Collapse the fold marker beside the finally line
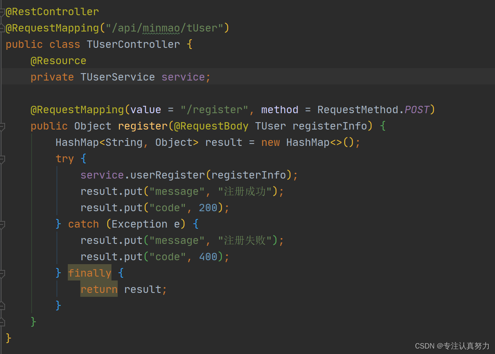The width and height of the screenshot is (495, 354). (x=2, y=273)
